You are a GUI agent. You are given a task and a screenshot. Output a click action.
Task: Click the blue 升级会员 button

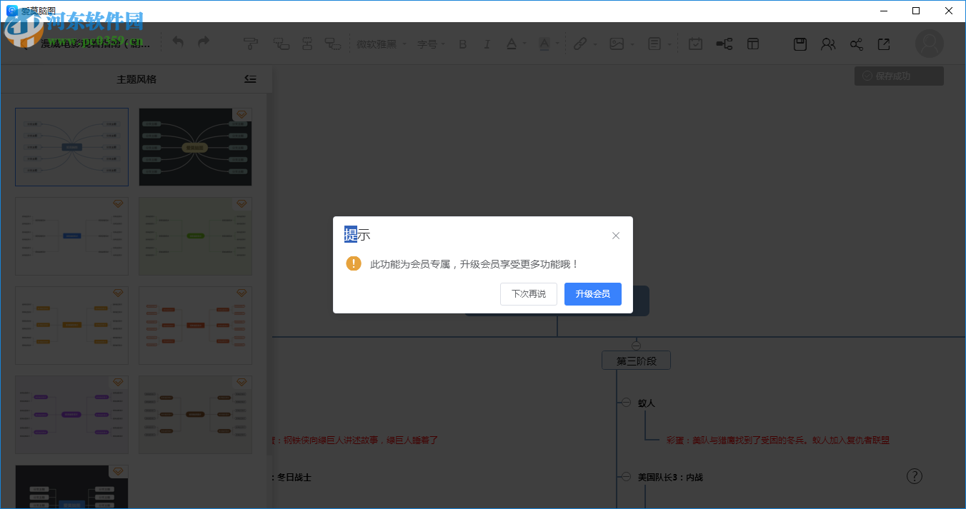click(593, 293)
